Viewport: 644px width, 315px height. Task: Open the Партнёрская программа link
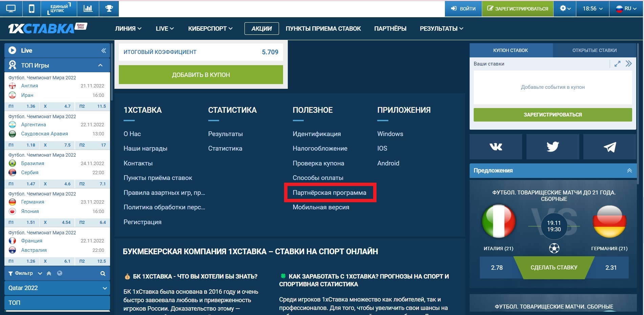click(329, 193)
